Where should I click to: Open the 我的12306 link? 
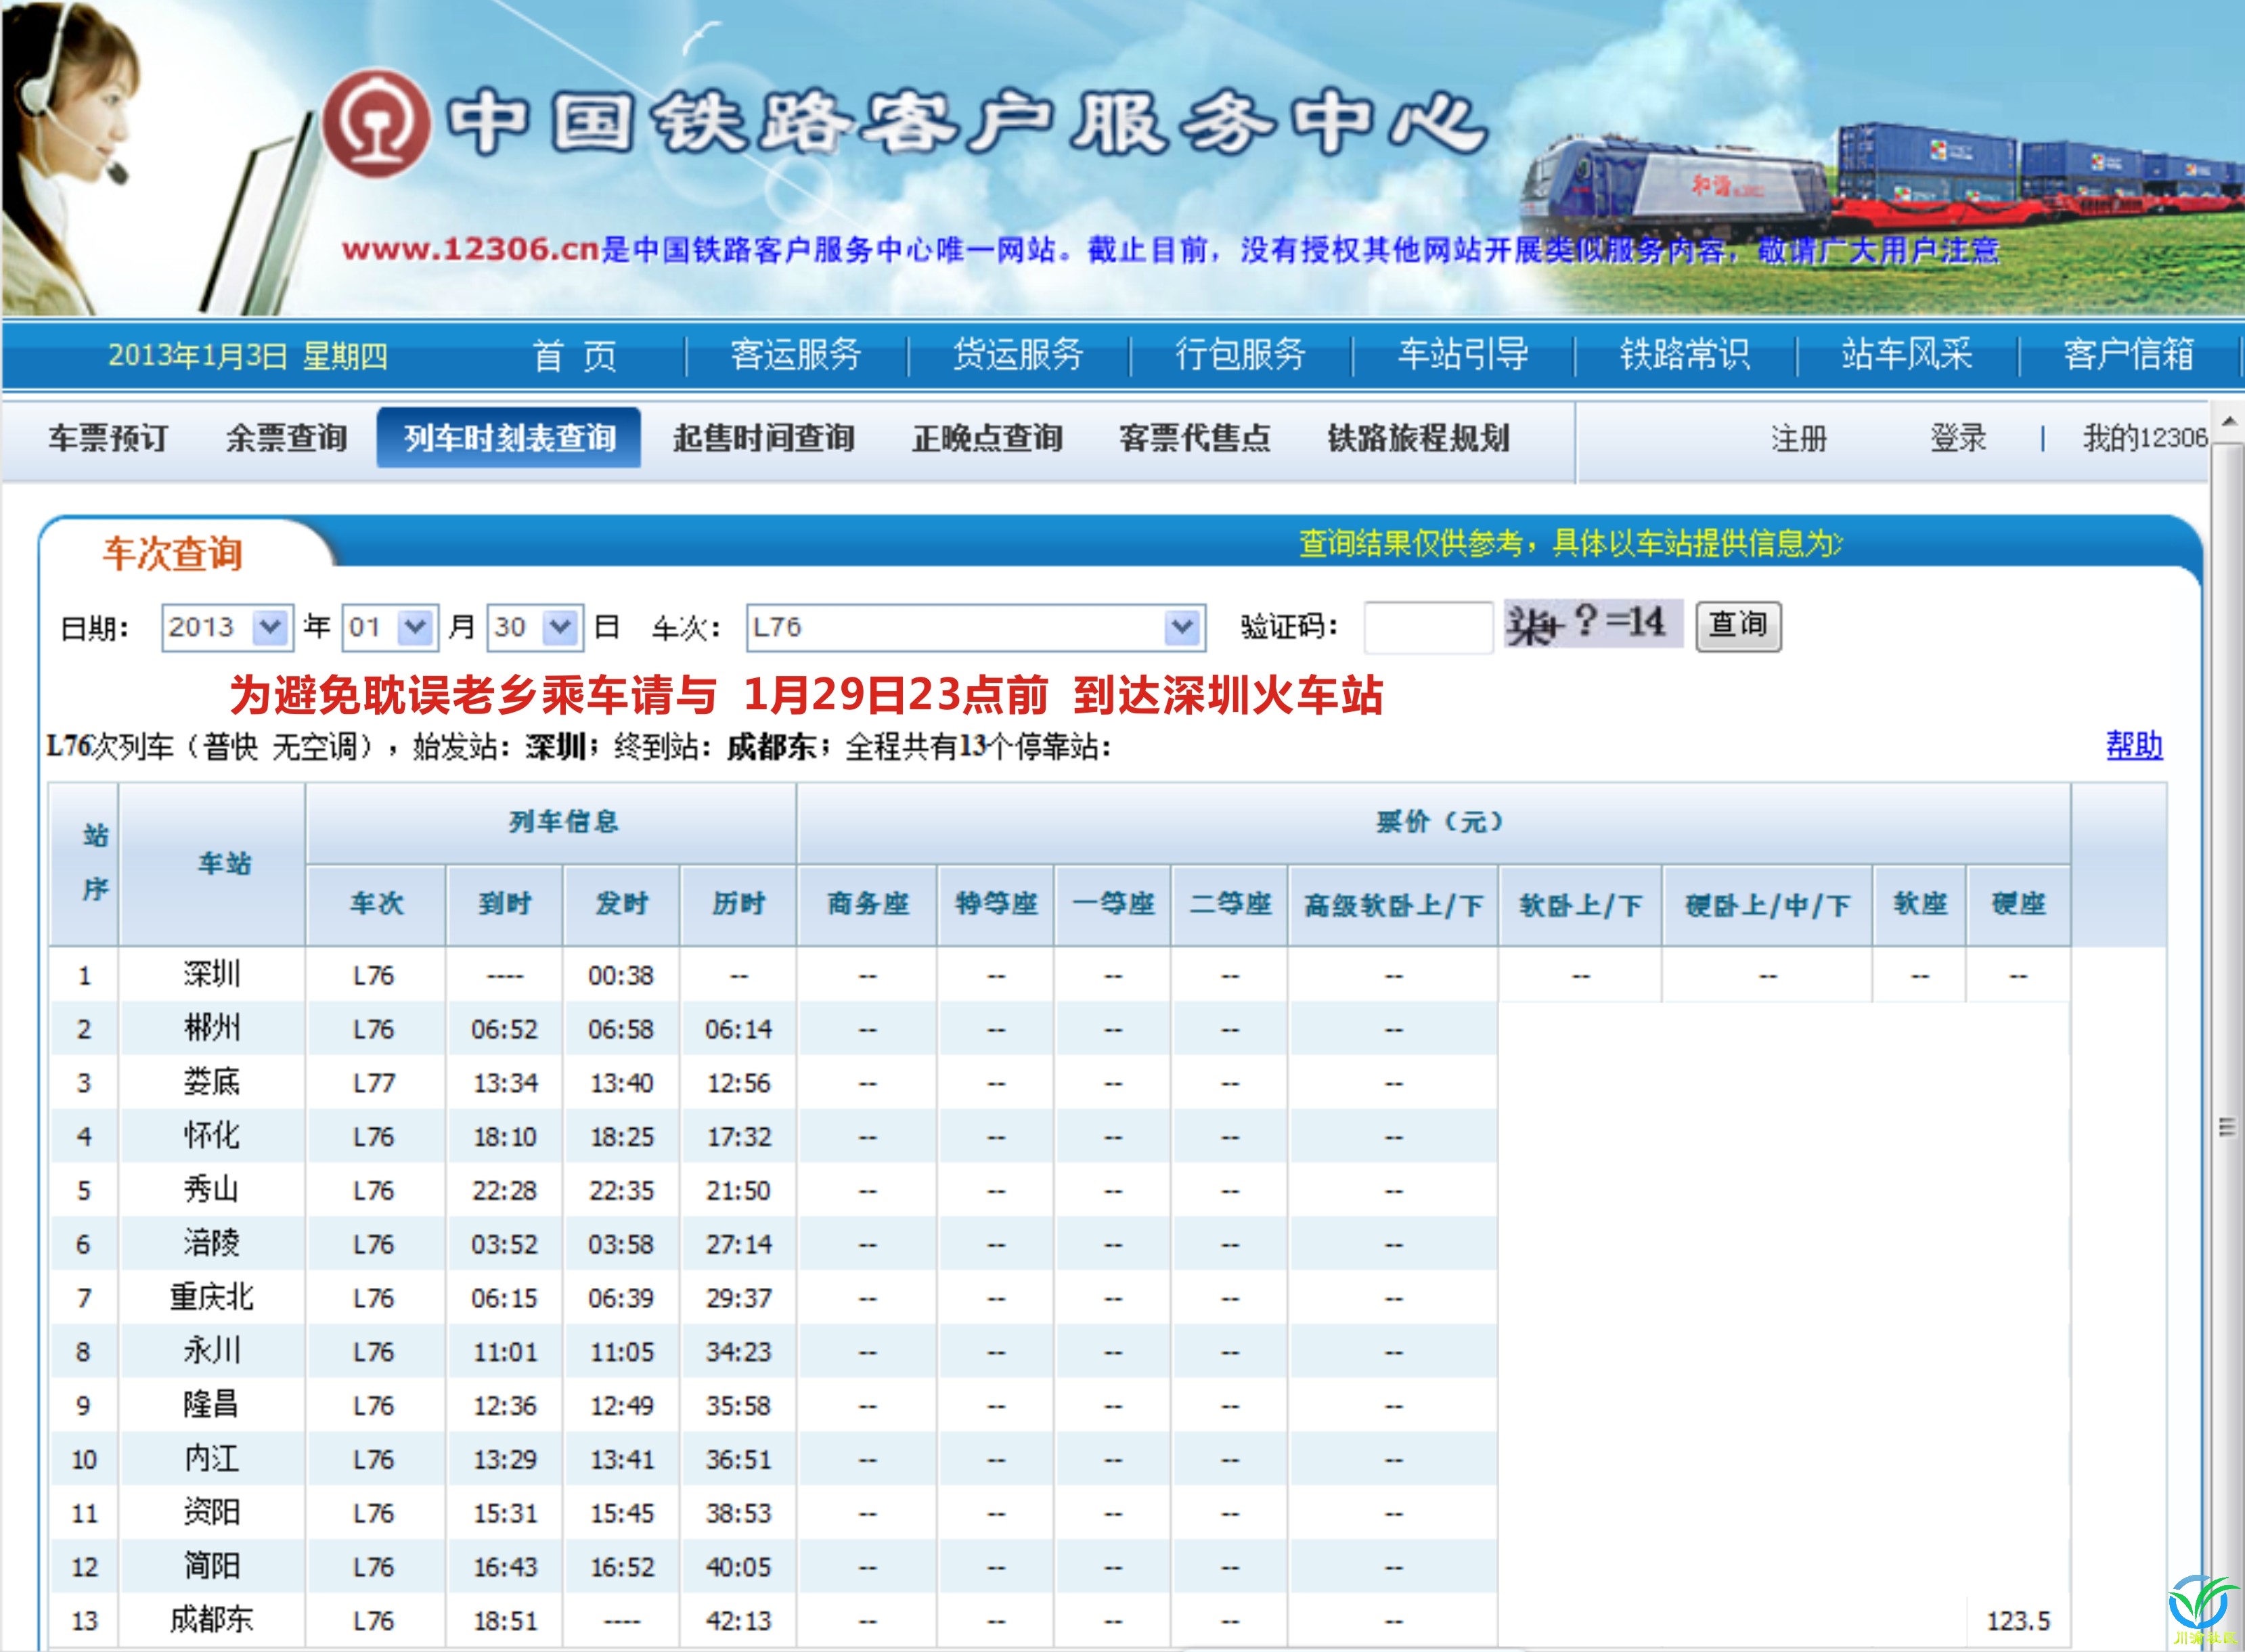click(2145, 438)
